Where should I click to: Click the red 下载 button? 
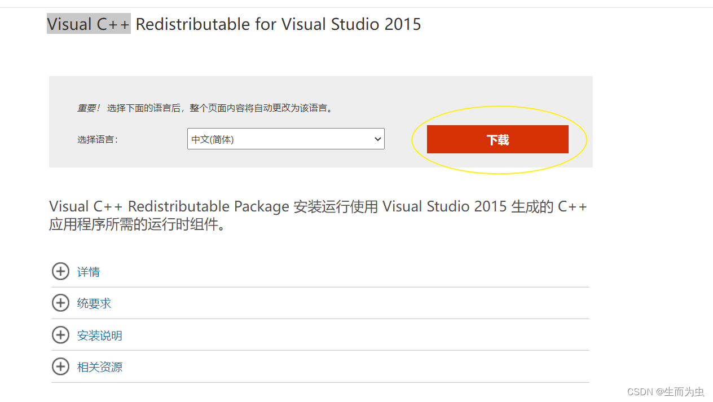point(497,139)
